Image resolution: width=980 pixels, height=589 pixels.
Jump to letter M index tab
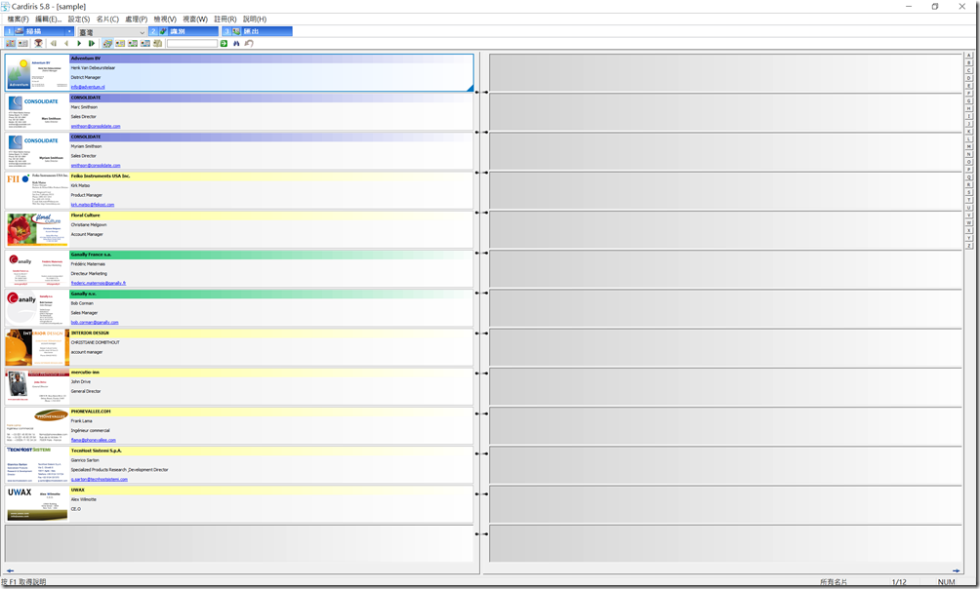(x=969, y=146)
